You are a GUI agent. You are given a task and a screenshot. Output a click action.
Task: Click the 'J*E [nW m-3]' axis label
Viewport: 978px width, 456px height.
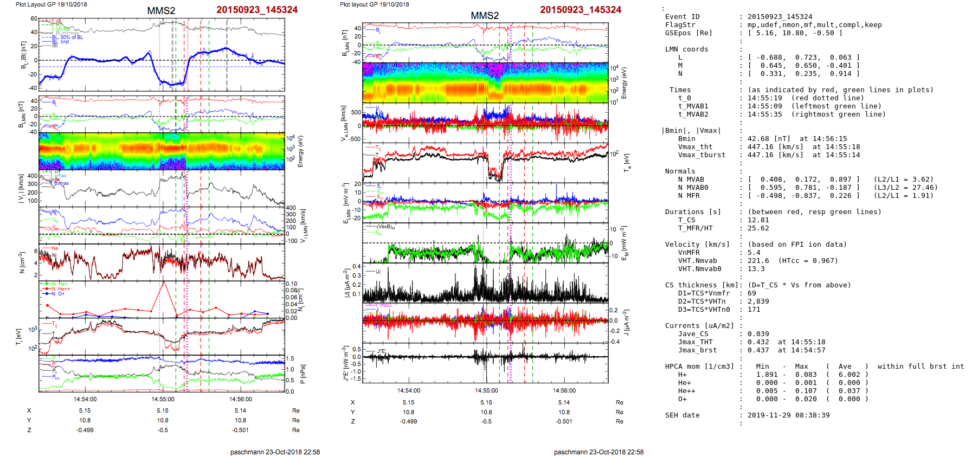coord(345,363)
